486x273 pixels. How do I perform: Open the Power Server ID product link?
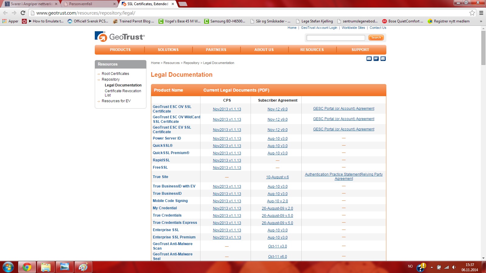(167, 138)
